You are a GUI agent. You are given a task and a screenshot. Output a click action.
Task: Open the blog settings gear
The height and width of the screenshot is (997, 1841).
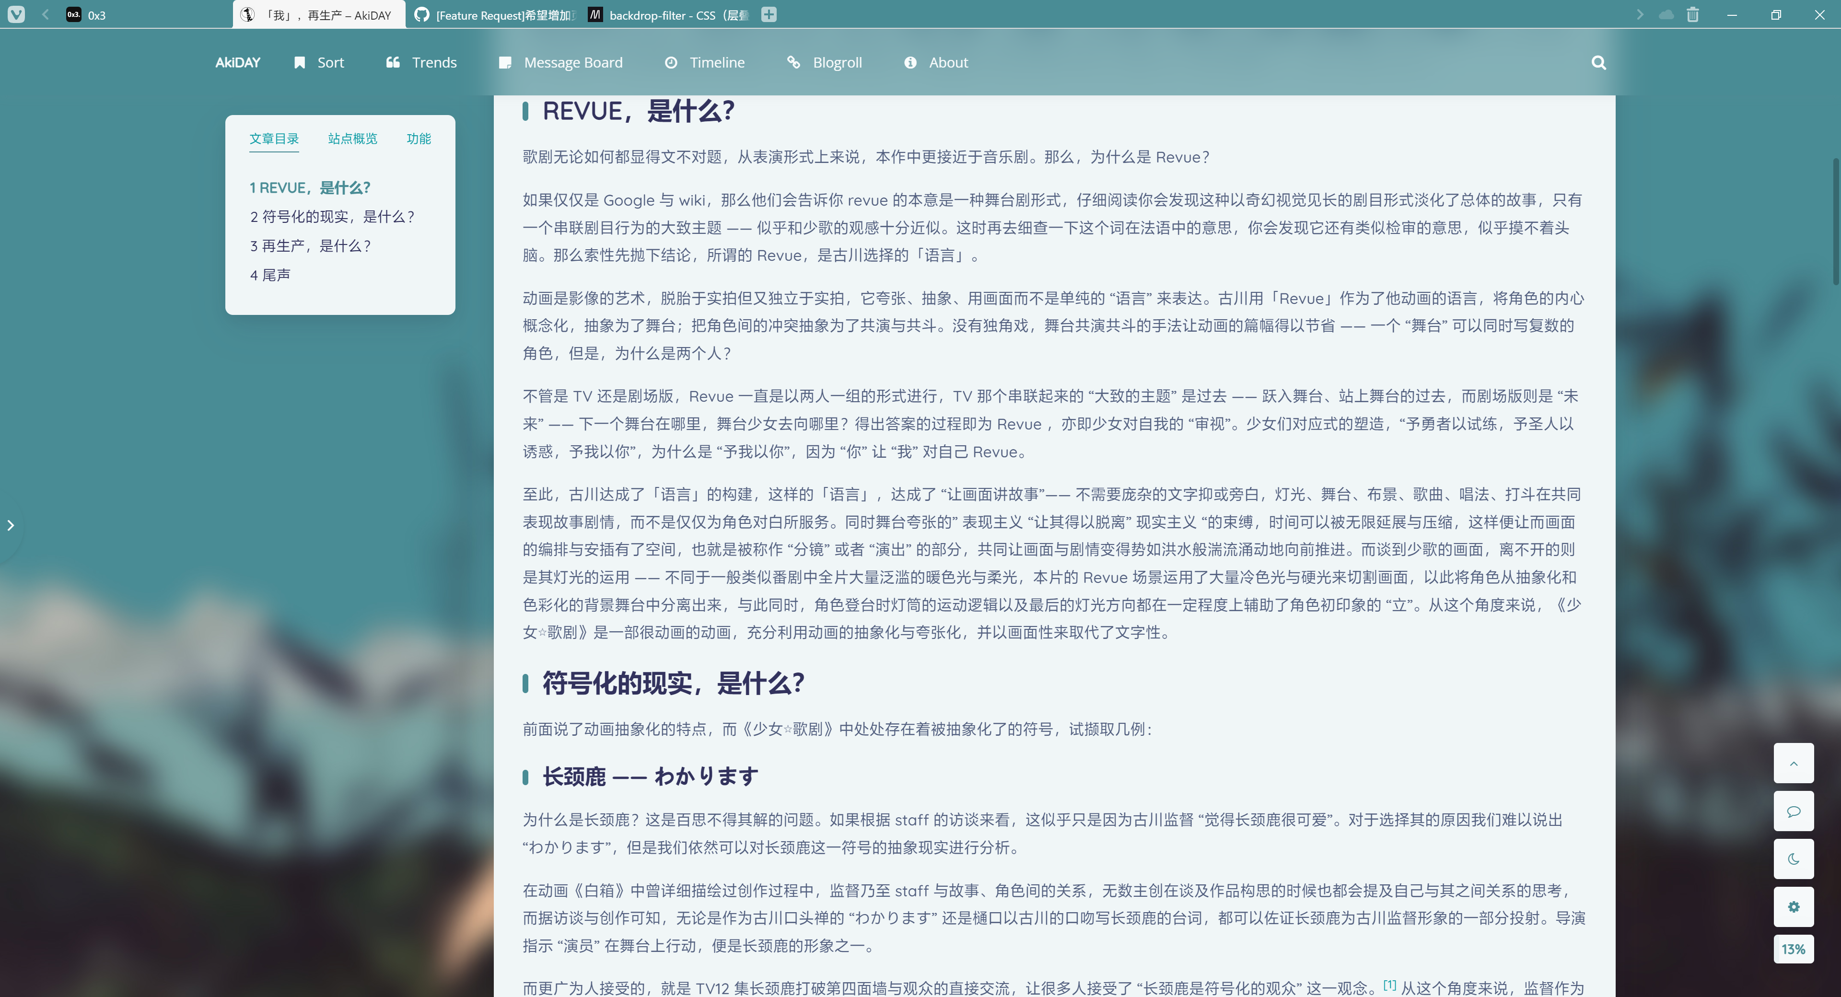(x=1794, y=906)
